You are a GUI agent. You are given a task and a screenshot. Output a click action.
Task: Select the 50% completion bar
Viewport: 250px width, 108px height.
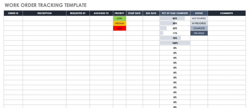(x=175, y=23)
